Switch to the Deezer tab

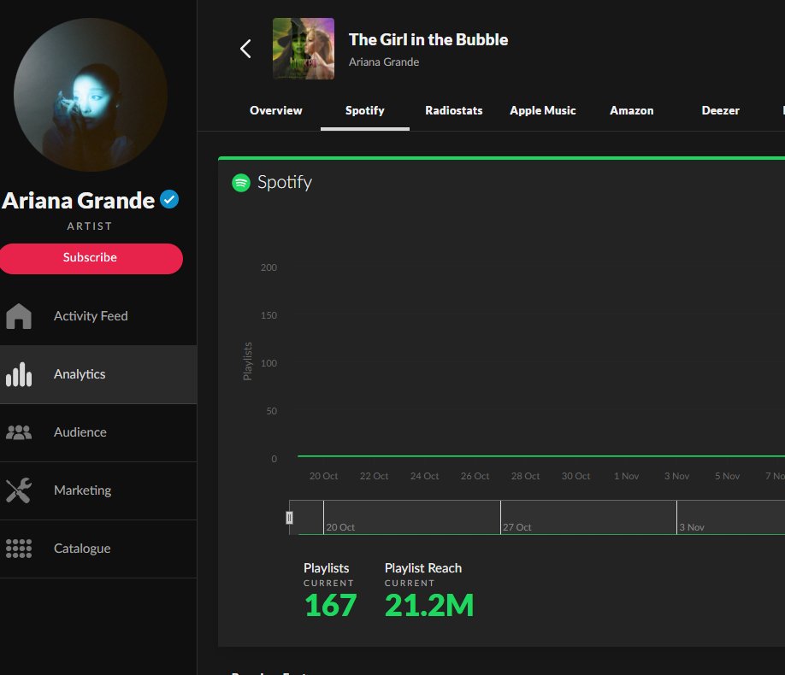click(x=720, y=110)
